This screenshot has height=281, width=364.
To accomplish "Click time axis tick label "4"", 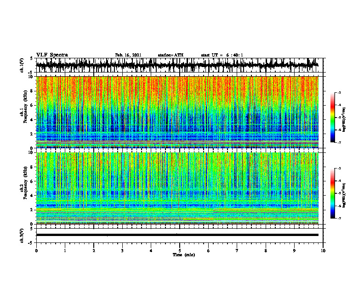I will 151,251.
